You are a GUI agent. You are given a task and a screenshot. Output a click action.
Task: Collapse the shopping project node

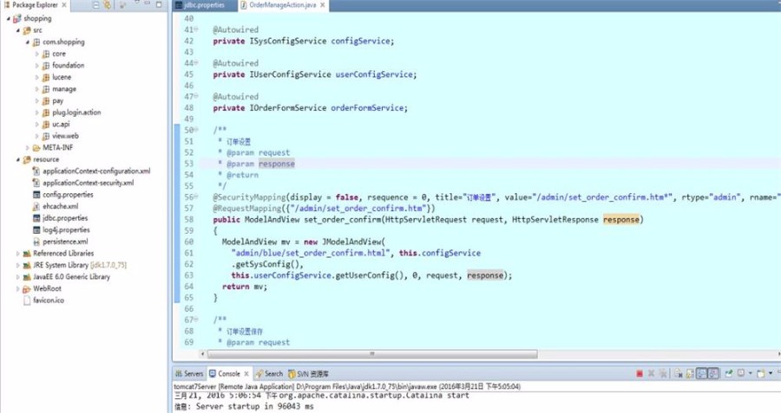[x=8, y=18]
